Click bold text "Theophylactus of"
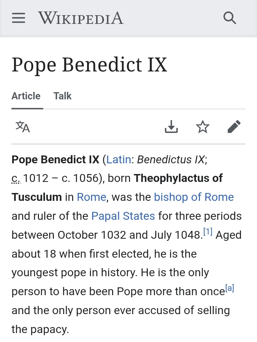Viewport: 257px width, 342px height. point(178,178)
